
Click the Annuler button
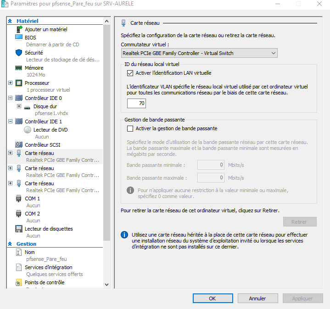tap(257, 298)
